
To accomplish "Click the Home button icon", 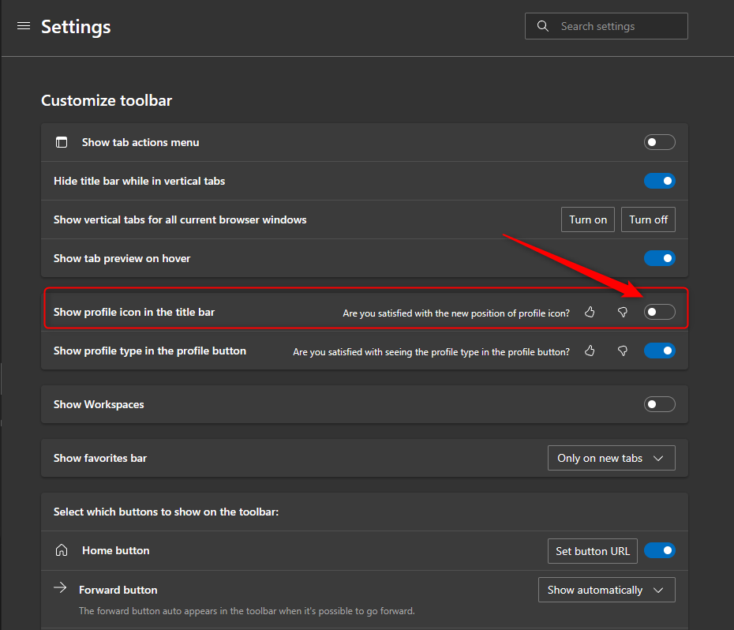I will tap(62, 550).
